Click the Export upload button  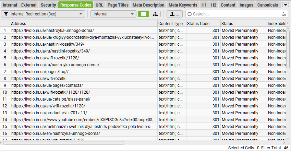click(174, 14)
